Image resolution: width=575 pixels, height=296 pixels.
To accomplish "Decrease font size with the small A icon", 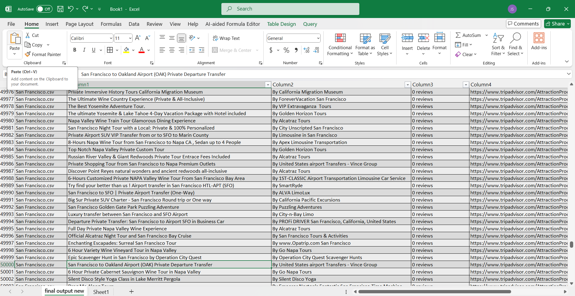I will click(x=147, y=38).
